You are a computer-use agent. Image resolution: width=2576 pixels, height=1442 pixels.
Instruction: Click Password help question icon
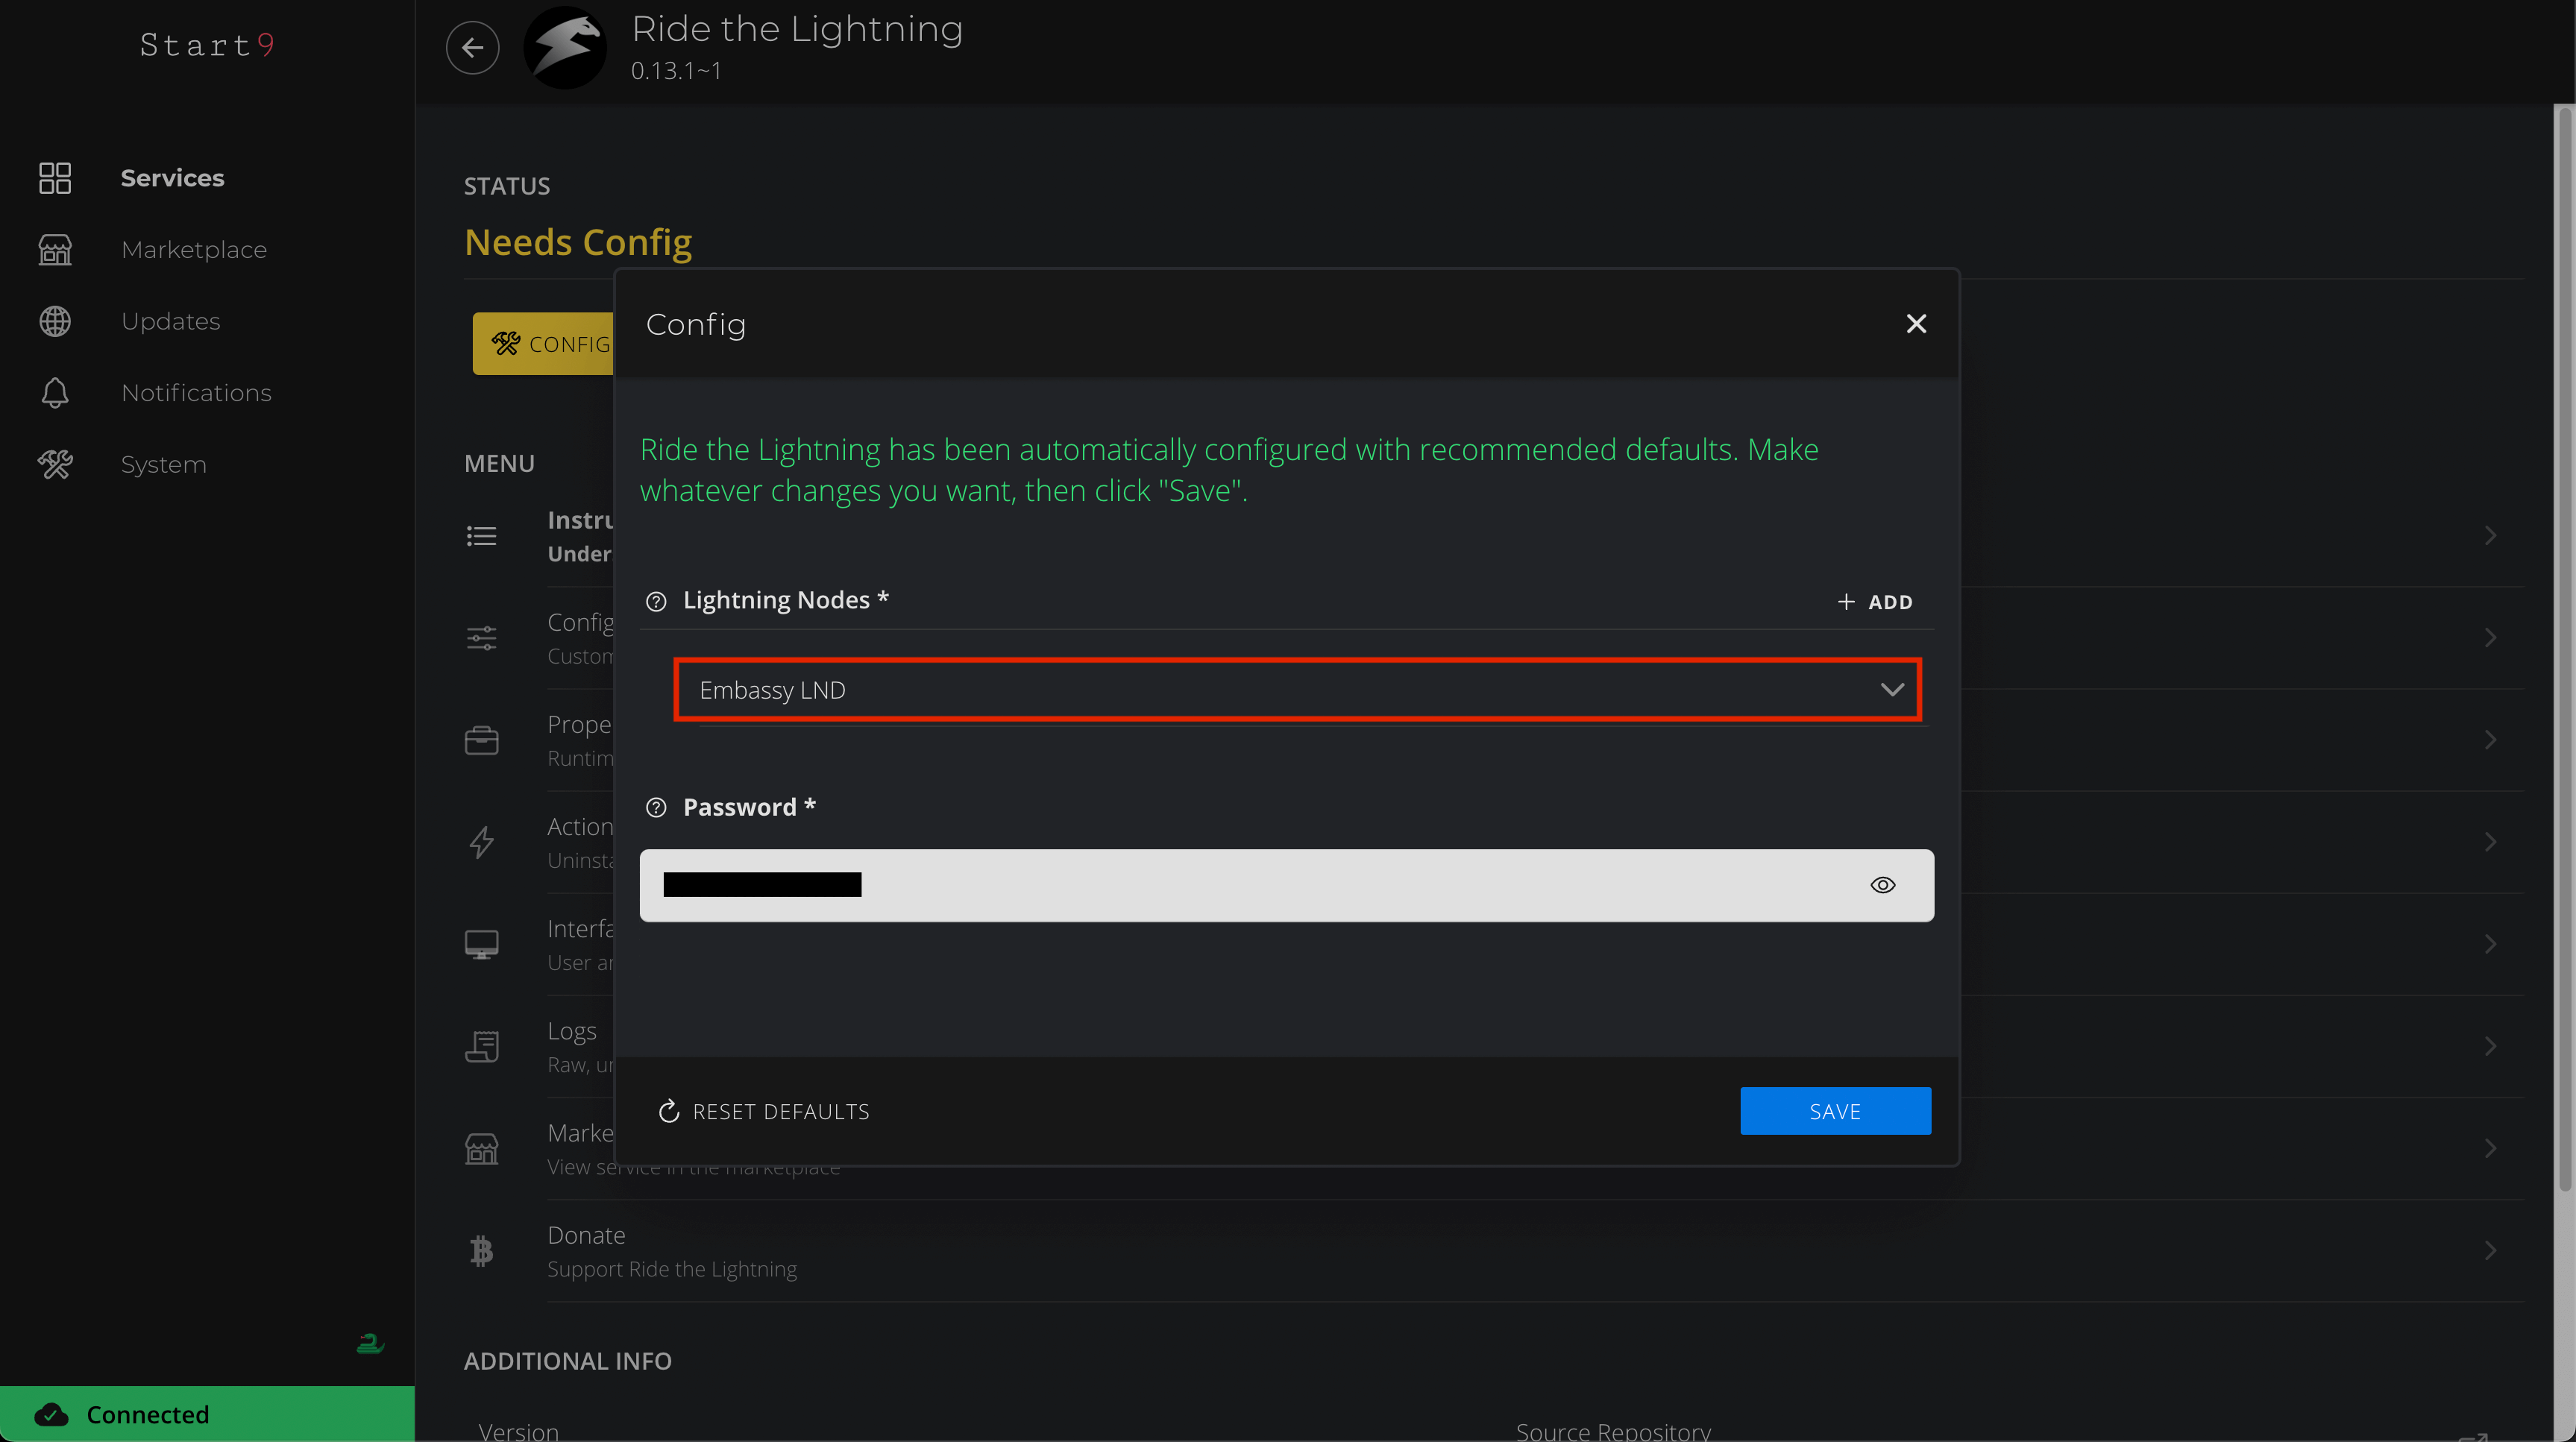(x=656, y=808)
